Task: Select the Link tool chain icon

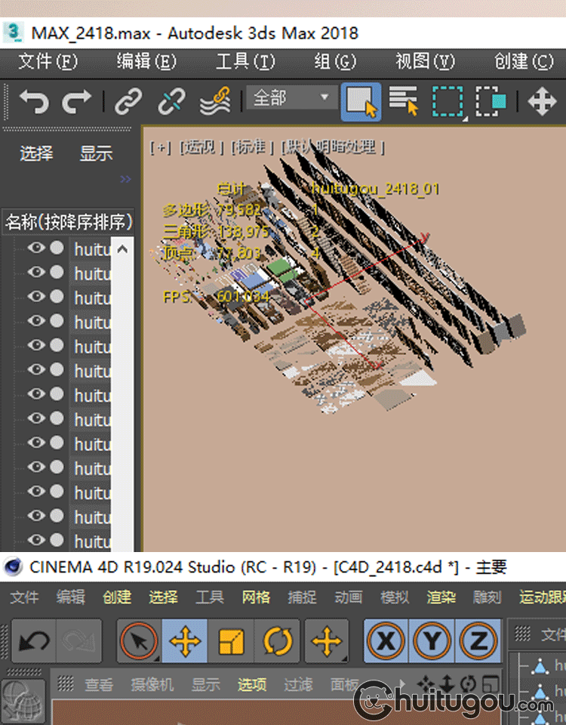Action: point(128,101)
